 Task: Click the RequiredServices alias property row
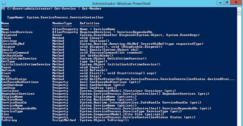pos(77,32)
